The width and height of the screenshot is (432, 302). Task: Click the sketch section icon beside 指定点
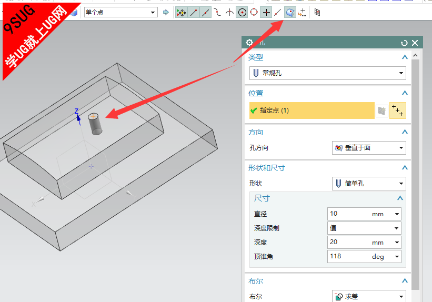(382, 111)
